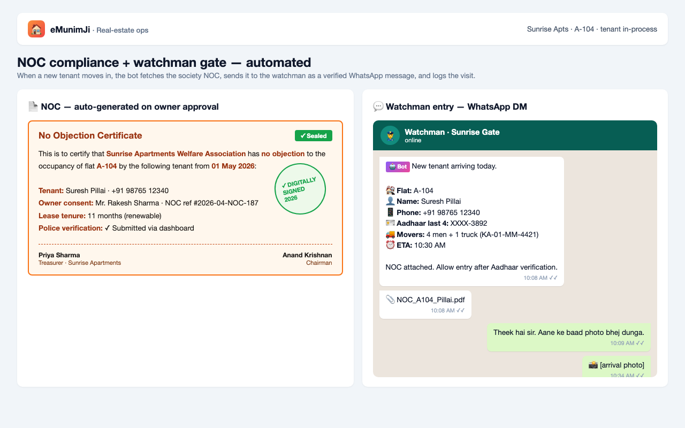Click the 'Theek hai sir' reply message
Image resolution: width=685 pixels, height=428 pixels.
(x=569, y=337)
